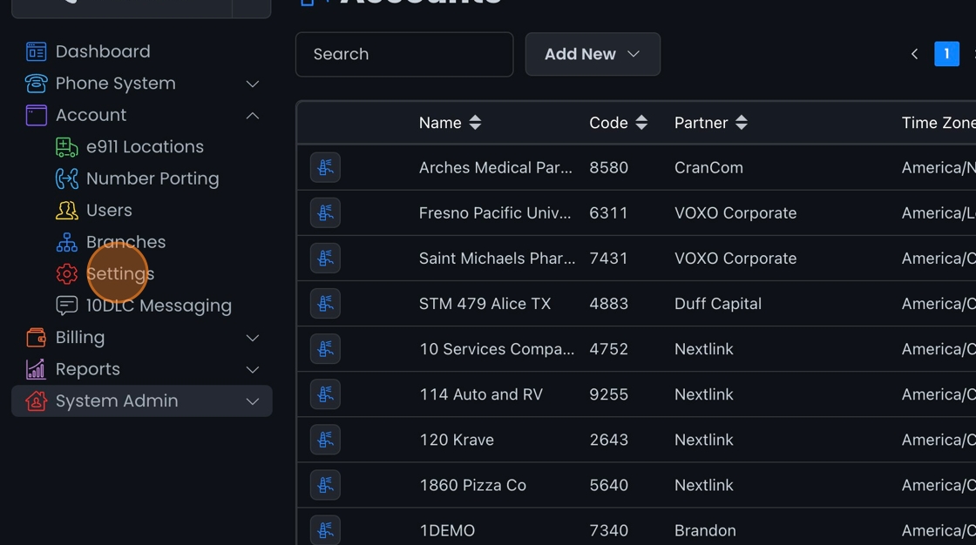Viewport: 976px width, 545px height.
Task: Click the Dashboard icon in sidebar
Action: [x=36, y=52]
